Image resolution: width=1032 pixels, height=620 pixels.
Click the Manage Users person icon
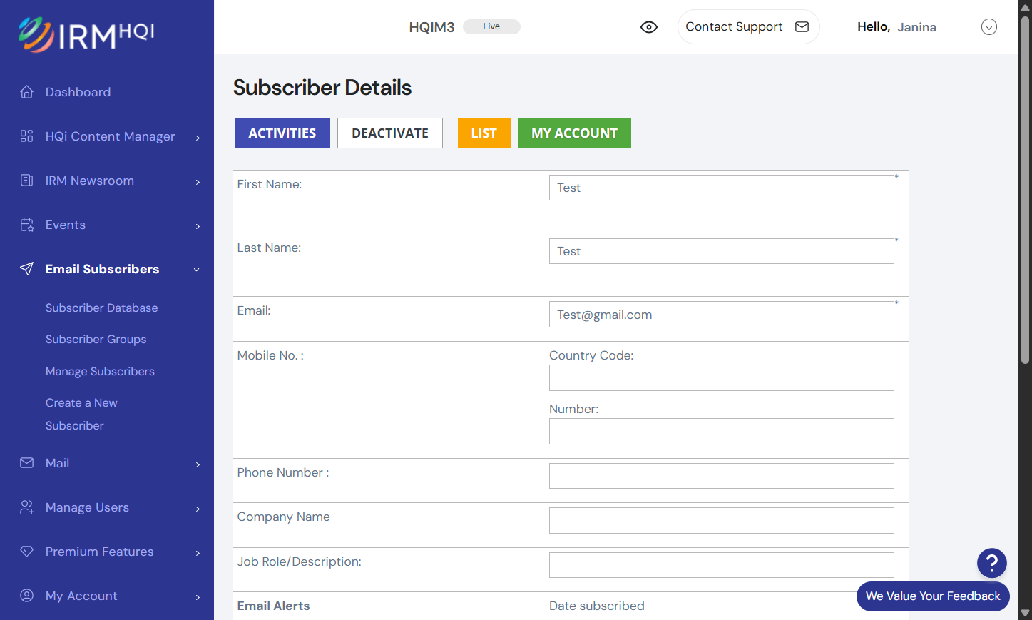(x=27, y=507)
